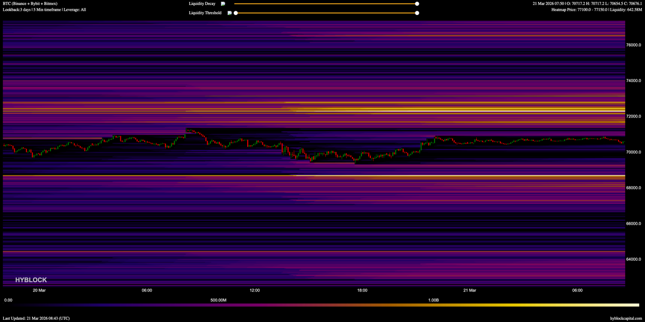The image size is (645, 322).
Task: Click the 20 Mar time axis label
Action: pyautogui.click(x=39, y=290)
